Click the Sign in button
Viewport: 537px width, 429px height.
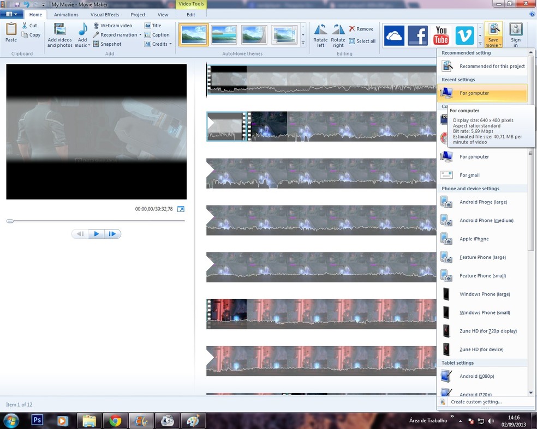pyautogui.click(x=515, y=34)
